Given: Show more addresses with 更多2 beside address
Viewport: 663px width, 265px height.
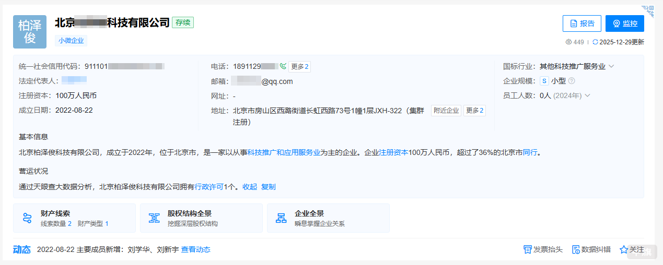Looking at the screenshot, I should pyautogui.click(x=474, y=111).
